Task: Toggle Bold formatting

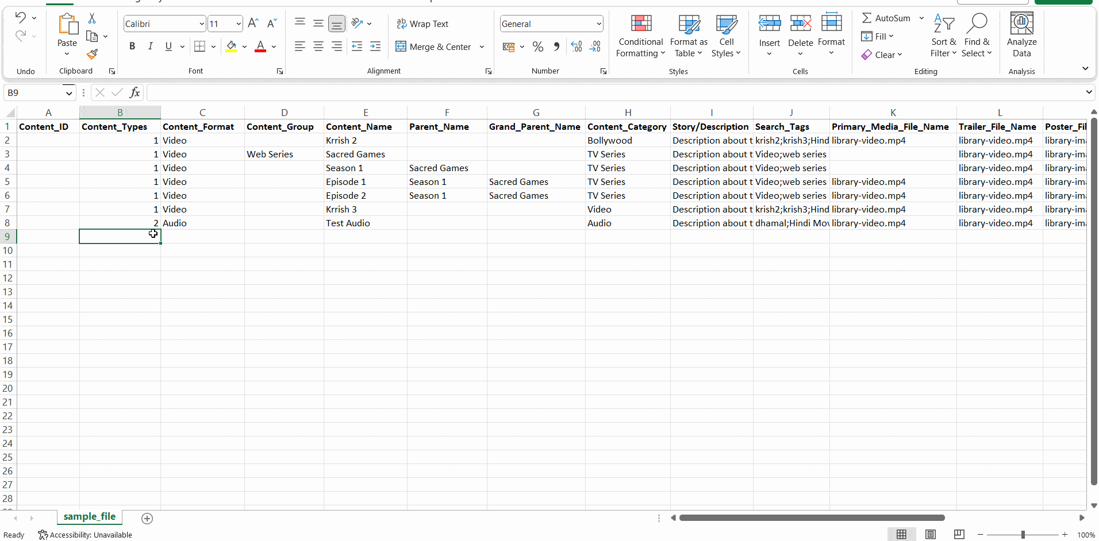Action: pyautogui.click(x=132, y=47)
